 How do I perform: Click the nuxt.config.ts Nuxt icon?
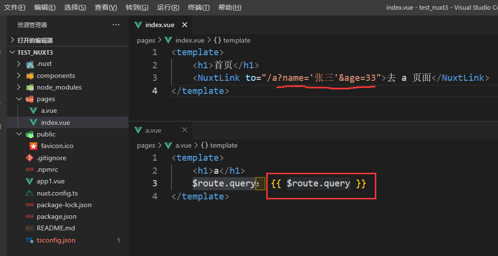click(30, 193)
